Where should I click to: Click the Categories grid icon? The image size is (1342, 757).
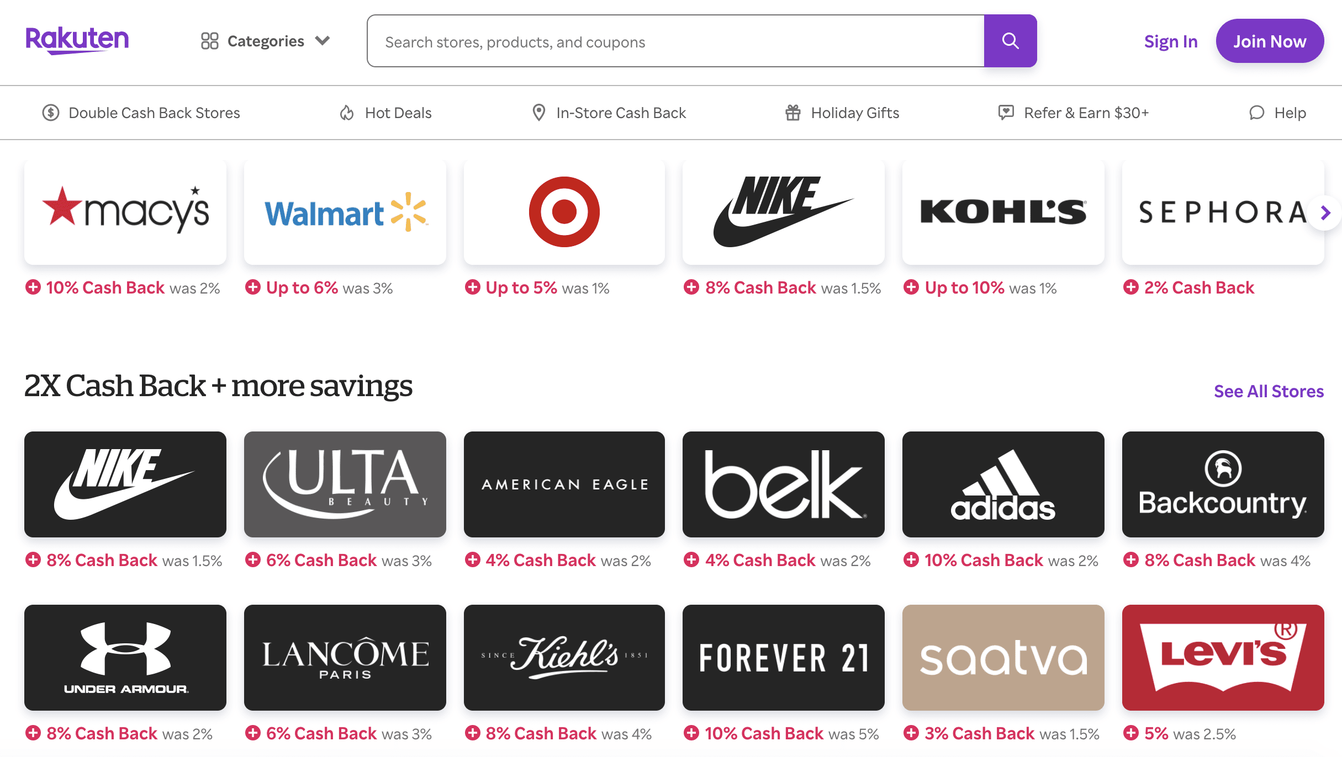pos(209,41)
